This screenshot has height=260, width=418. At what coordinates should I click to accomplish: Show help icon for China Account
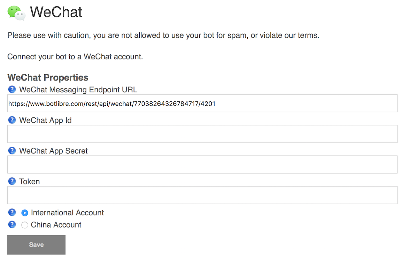12,224
